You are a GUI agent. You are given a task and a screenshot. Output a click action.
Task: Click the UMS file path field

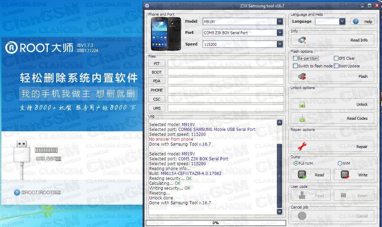coord(226,108)
